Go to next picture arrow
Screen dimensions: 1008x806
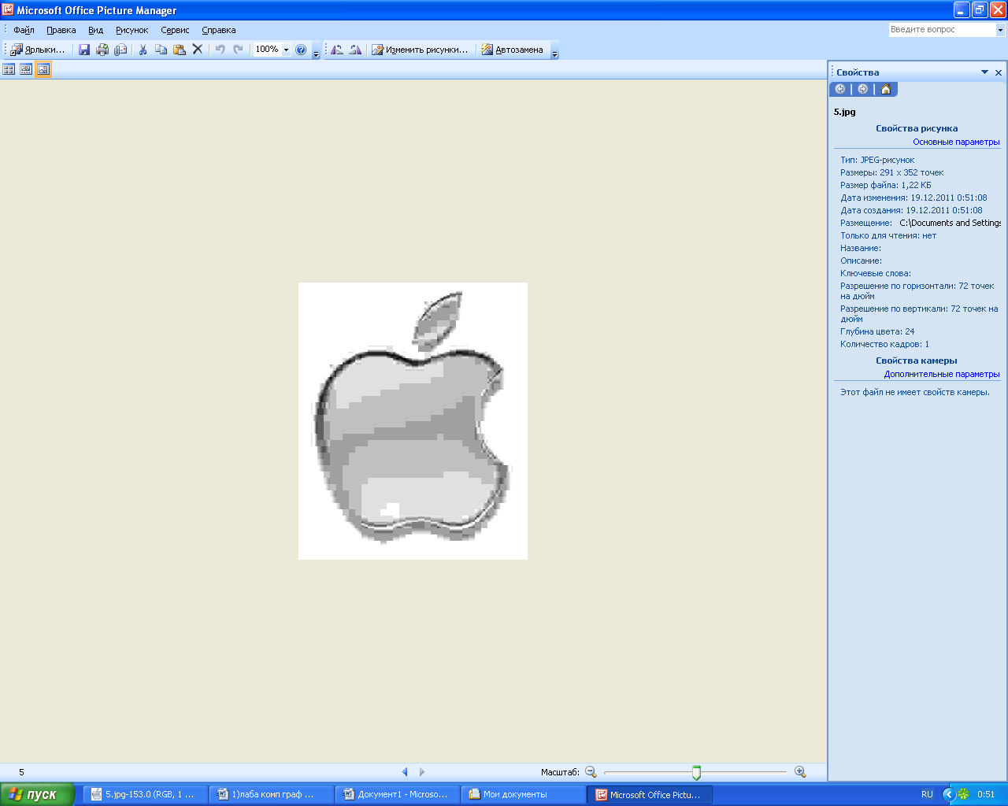point(422,772)
